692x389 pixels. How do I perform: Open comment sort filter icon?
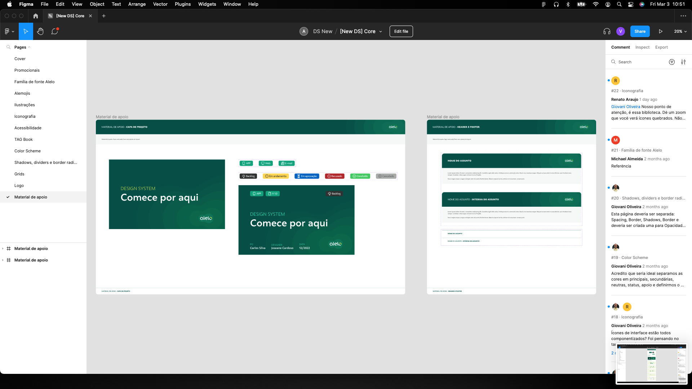pos(672,62)
